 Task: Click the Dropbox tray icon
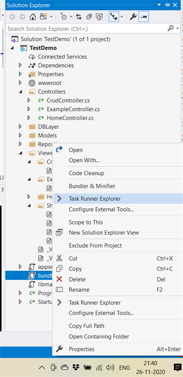pos(76,367)
